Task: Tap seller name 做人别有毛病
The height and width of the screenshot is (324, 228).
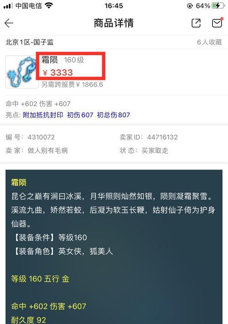Action: [48, 150]
